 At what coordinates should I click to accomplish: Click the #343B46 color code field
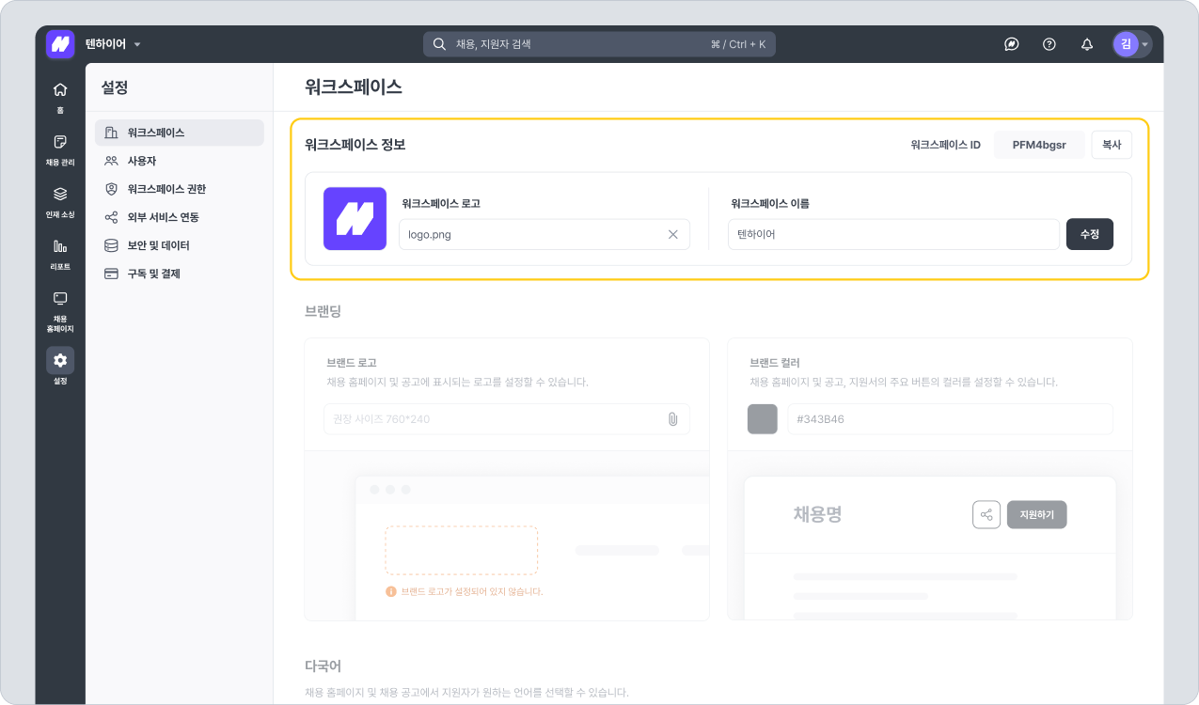pyautogui.click(x=950, y=419)
